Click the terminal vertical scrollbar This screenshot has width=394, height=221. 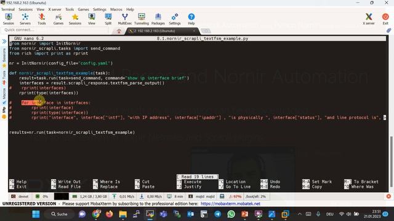[x=391, y=161]
